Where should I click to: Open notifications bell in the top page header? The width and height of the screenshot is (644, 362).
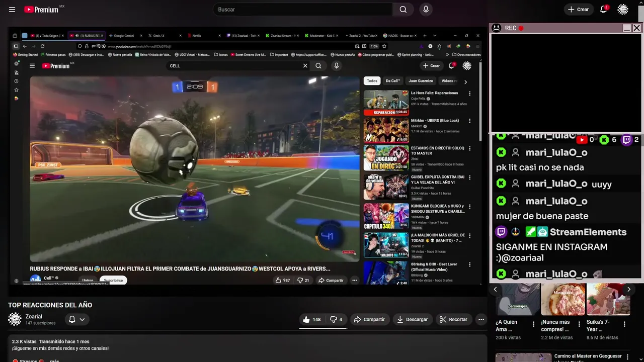tap(604, 10)
